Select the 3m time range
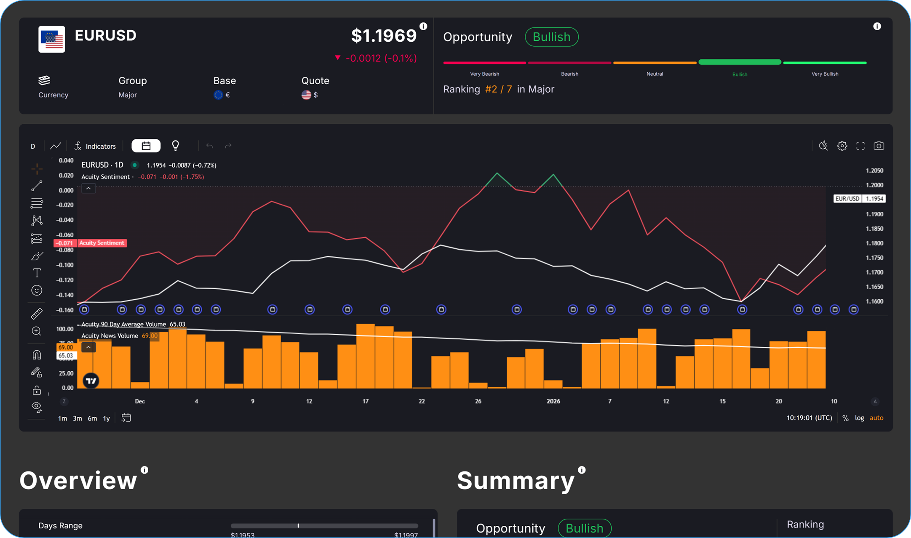This screenshot has height=538, width=911. coord(77,418)
